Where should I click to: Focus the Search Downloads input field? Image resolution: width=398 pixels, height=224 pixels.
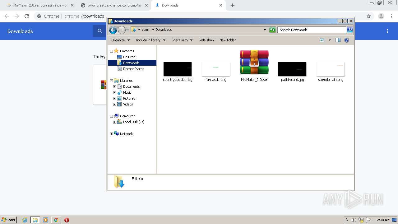click(x=312, y=30)
